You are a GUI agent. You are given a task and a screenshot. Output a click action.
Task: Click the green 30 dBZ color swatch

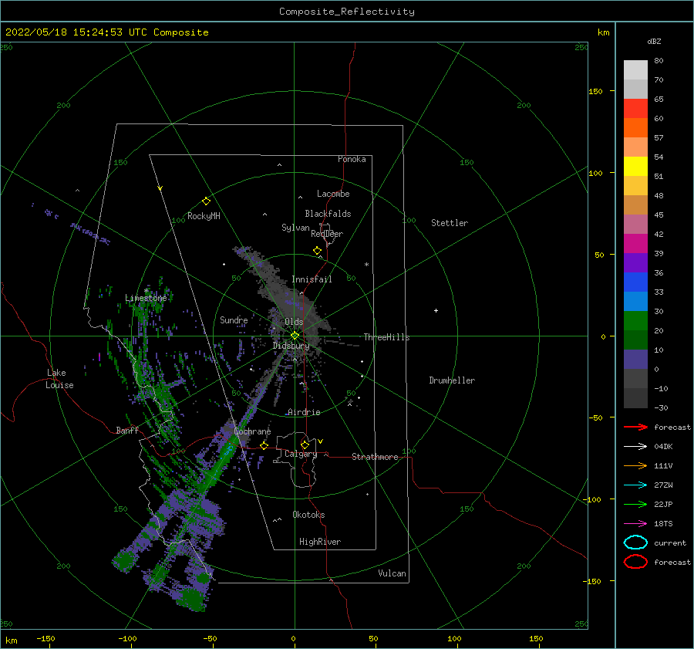point(635,321)
